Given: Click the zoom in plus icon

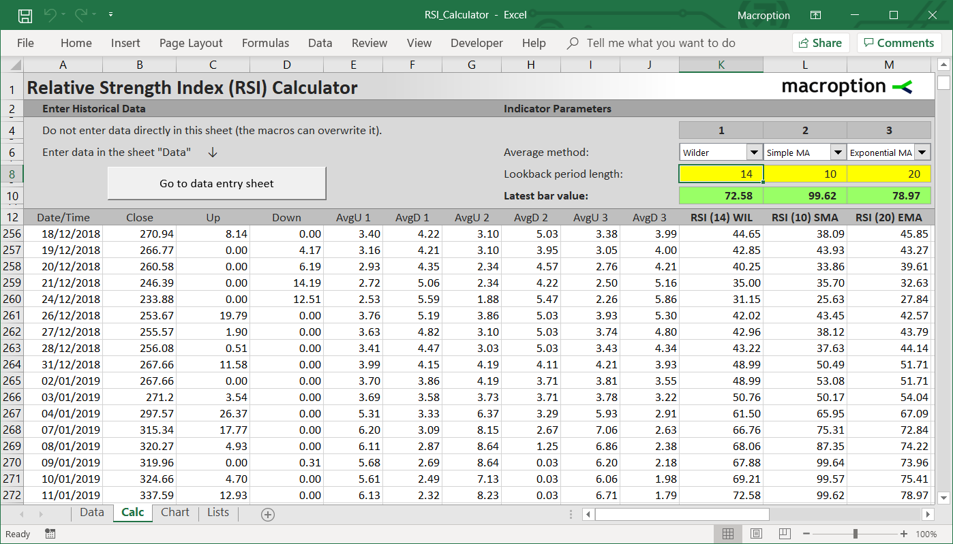Looking at the screenshot, I should (904, 534).
